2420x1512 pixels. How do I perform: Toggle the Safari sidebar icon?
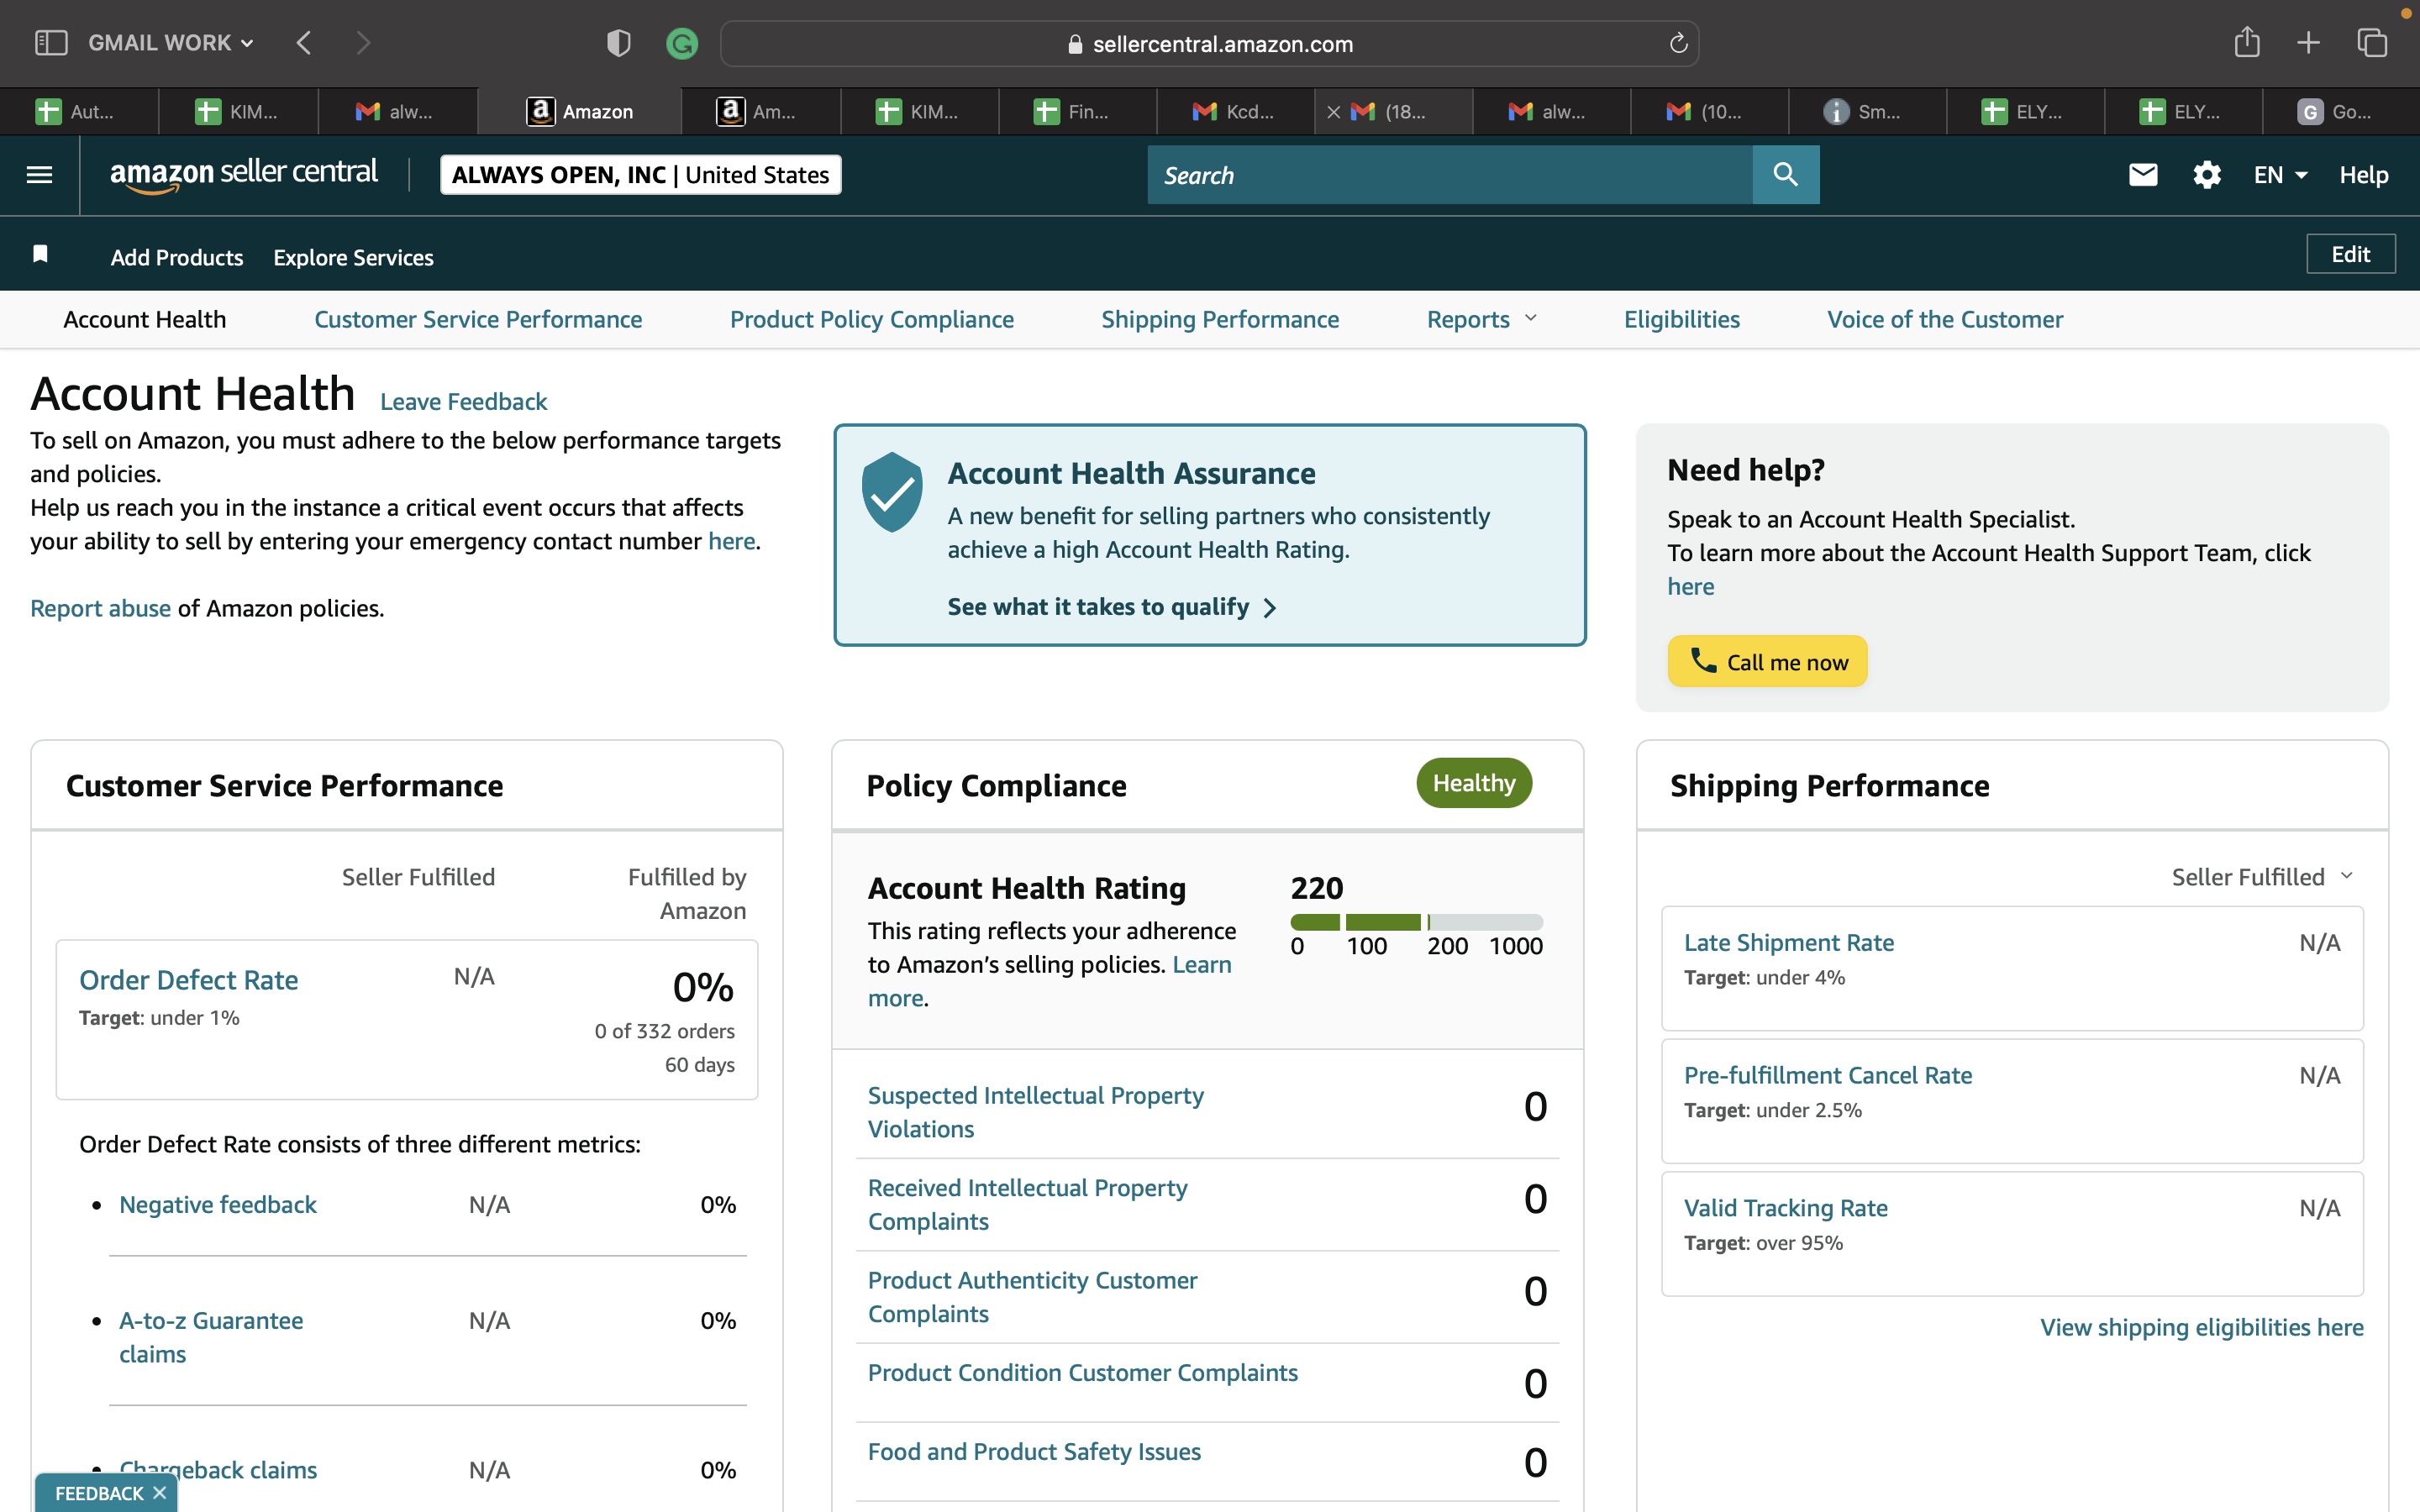[51, 43]
